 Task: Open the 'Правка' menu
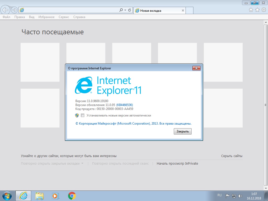(19, 17)
